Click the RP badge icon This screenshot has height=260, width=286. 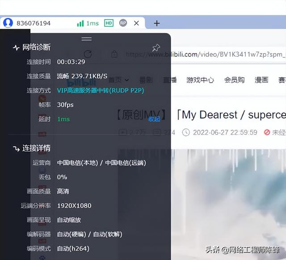coord(123,23)
